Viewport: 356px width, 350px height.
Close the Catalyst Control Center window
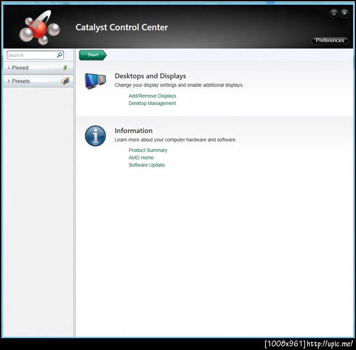pos(344,13)
